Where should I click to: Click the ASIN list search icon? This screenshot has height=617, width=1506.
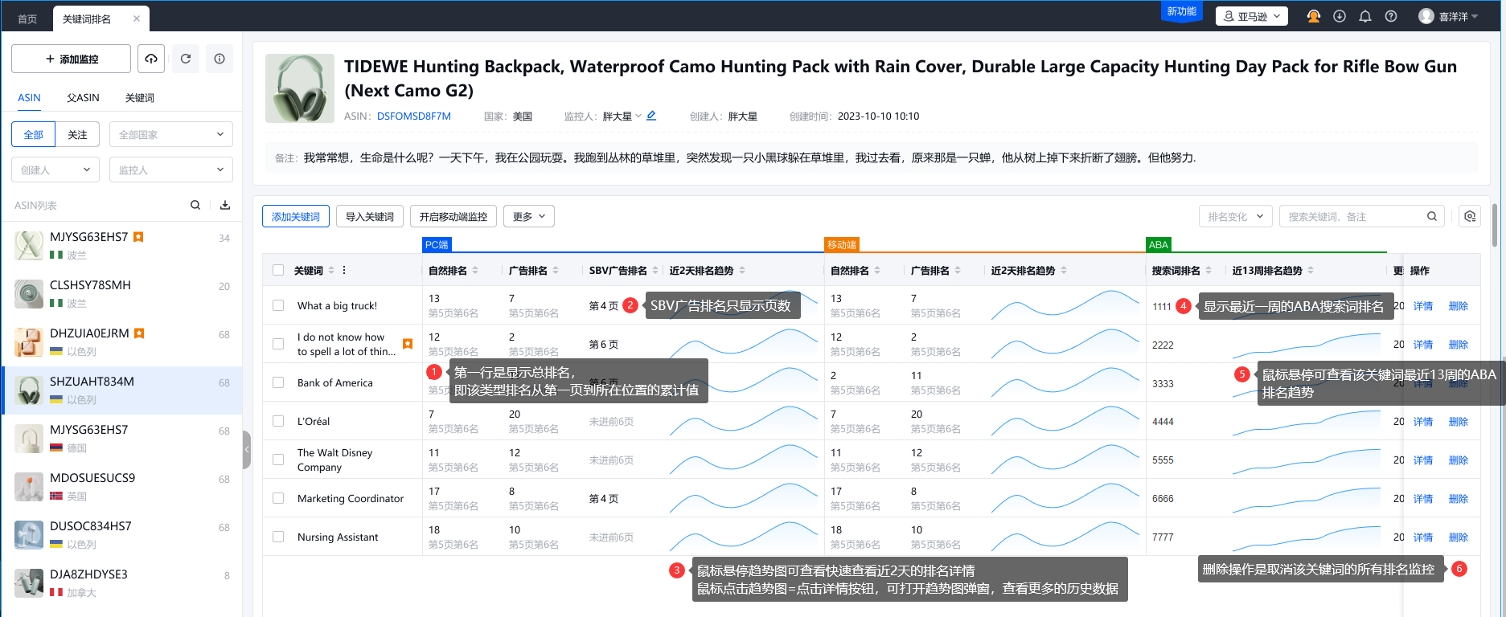(x=195, y=205)
